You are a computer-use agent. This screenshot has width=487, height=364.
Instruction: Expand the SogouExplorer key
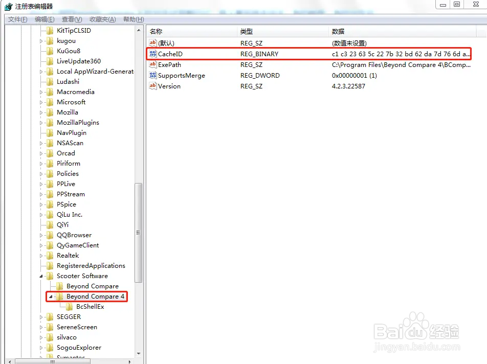41,348
